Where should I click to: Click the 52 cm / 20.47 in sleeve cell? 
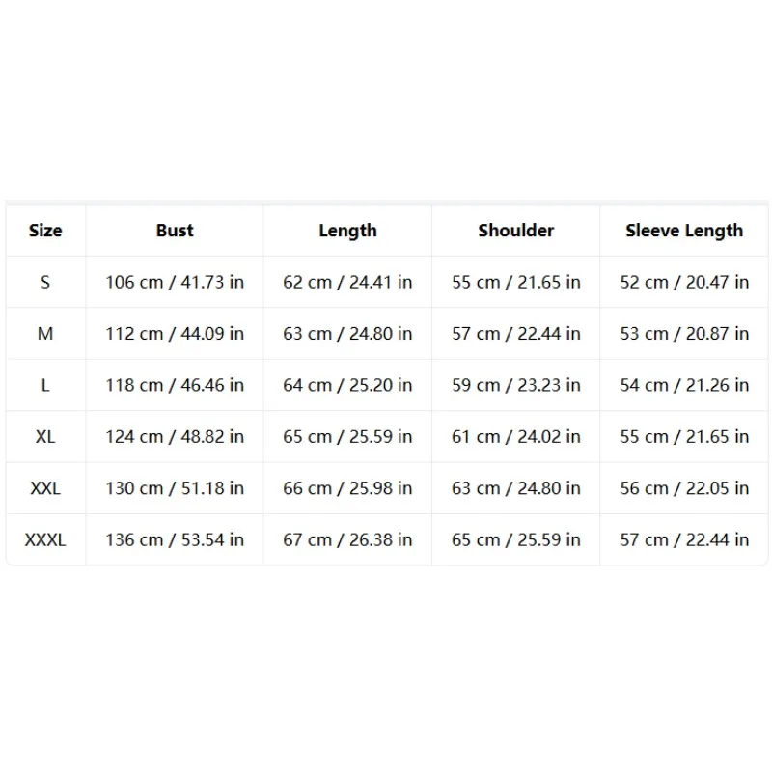684,282
